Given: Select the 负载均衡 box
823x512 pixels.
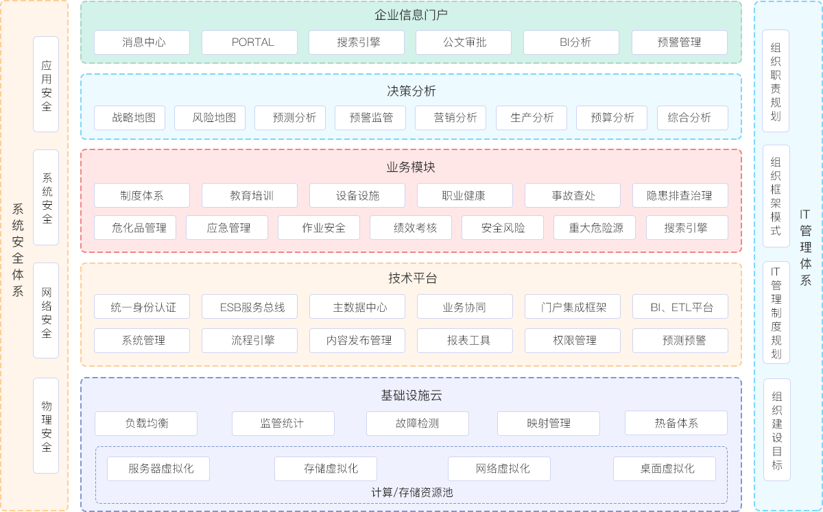Looking at the screenshot, I should coord(146,424).
